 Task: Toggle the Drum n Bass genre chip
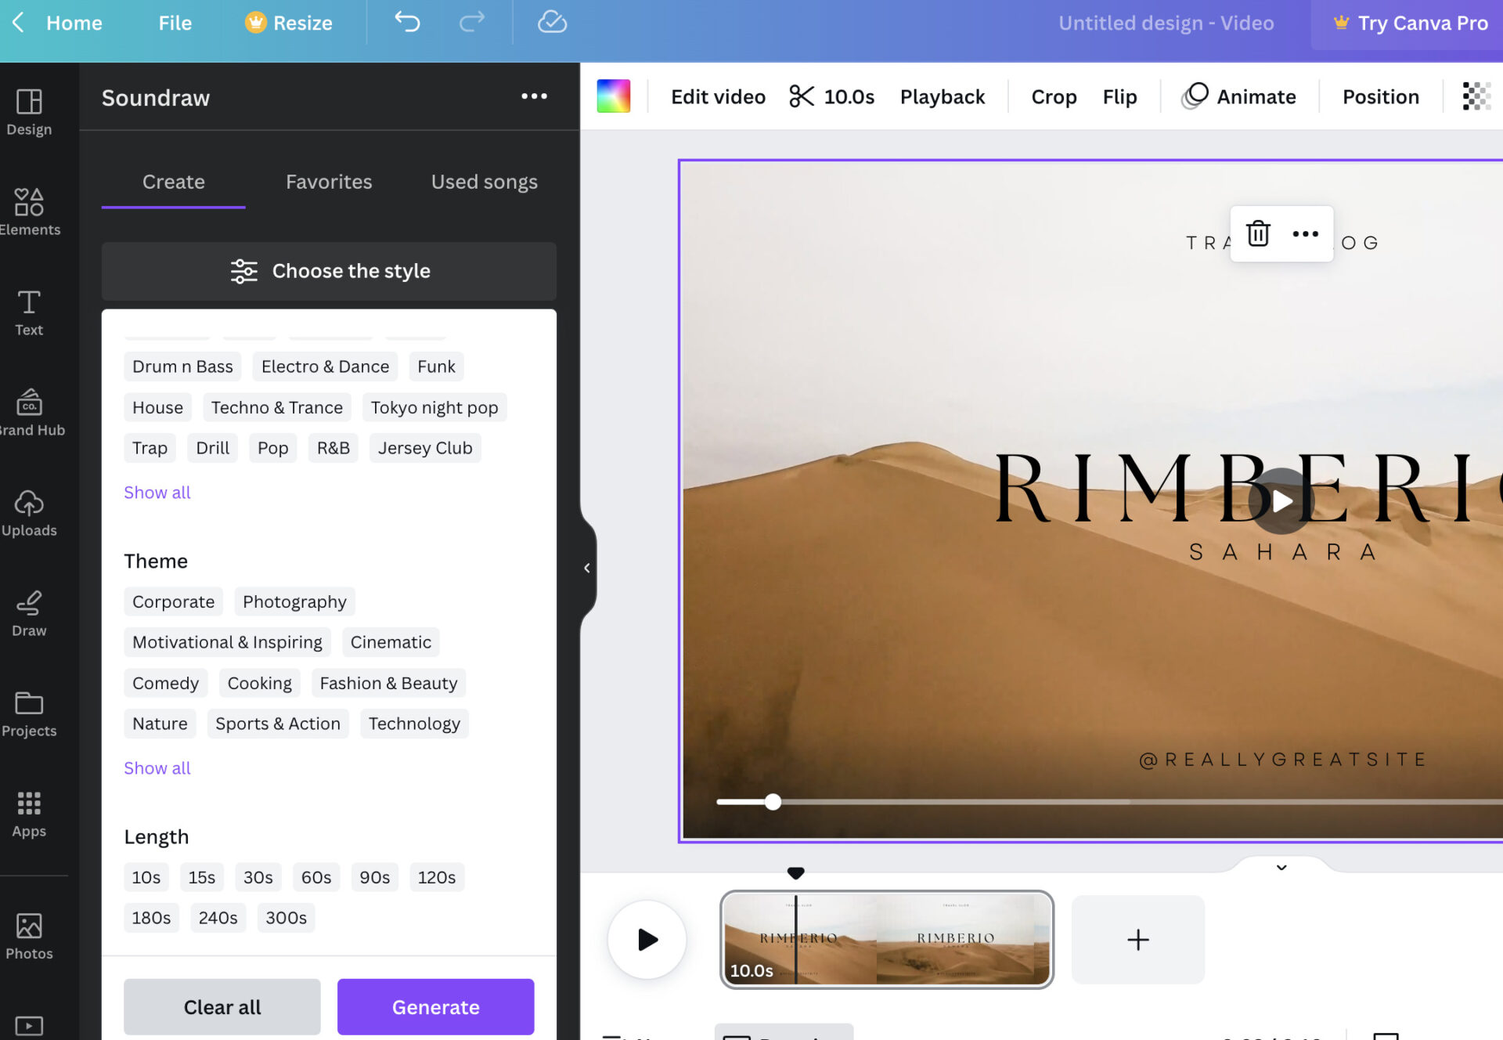(182, 367)
